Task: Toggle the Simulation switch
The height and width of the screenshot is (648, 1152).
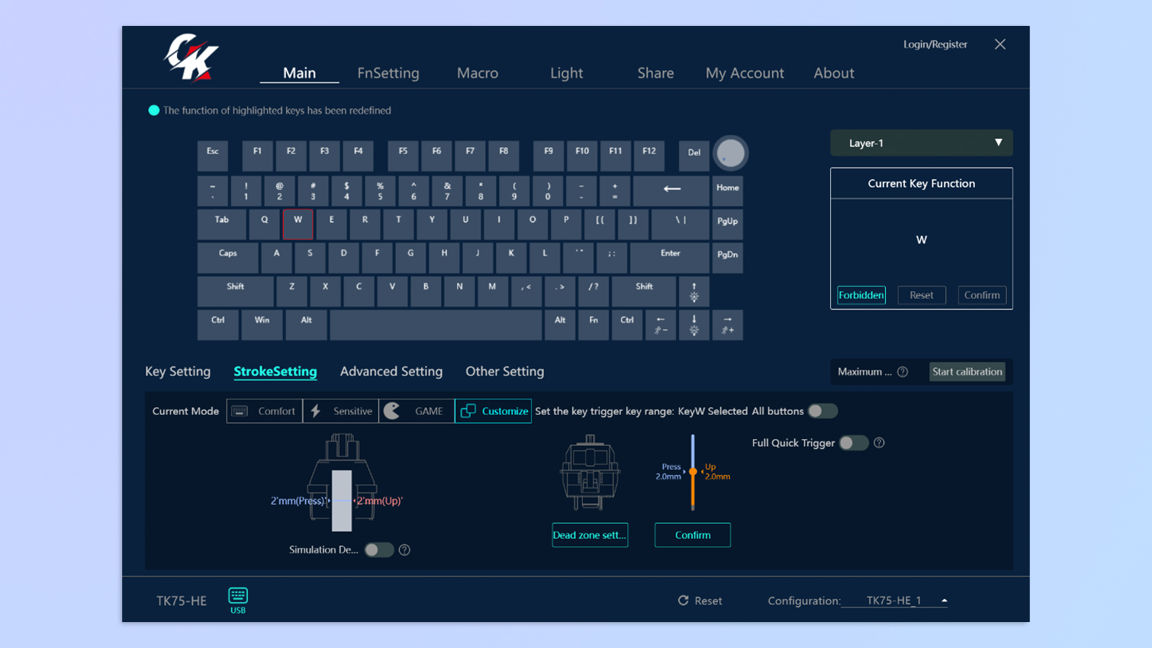Action: point(378,550)
